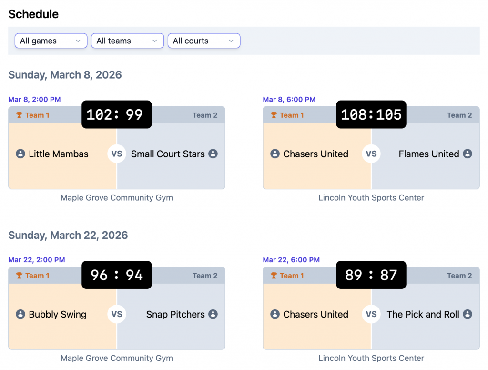Select the 89:87 game score
The width and height of the screenshot is (488, 370).
pos(371,275)
